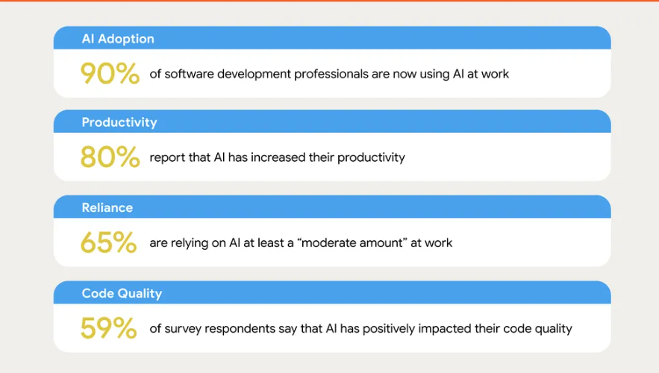The height and width of the screenshot is (373, 659).
Task: Click the orange line at the top edge
Action: tap(329, 1)
